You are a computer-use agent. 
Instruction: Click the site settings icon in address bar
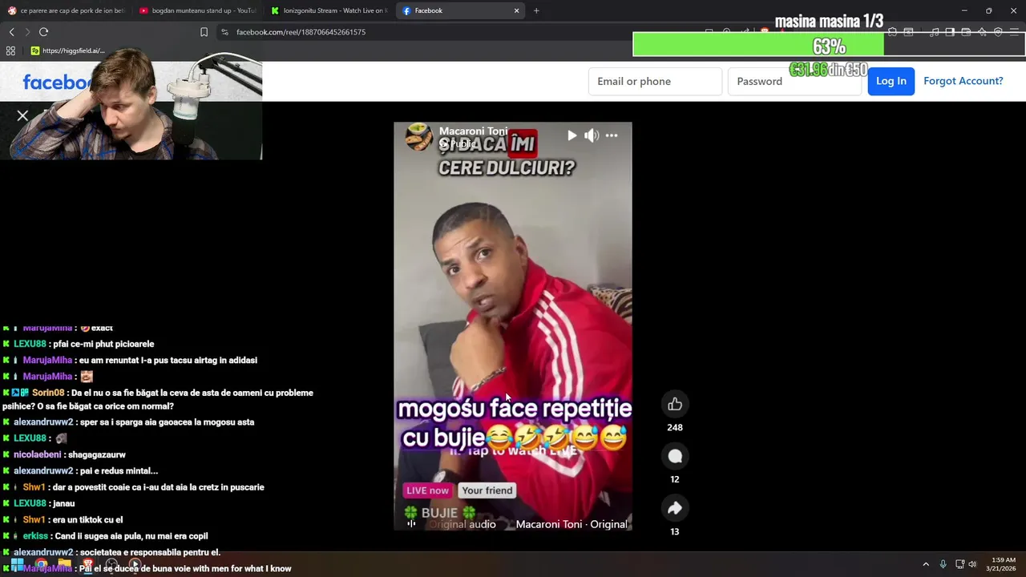tap(224, 32)
